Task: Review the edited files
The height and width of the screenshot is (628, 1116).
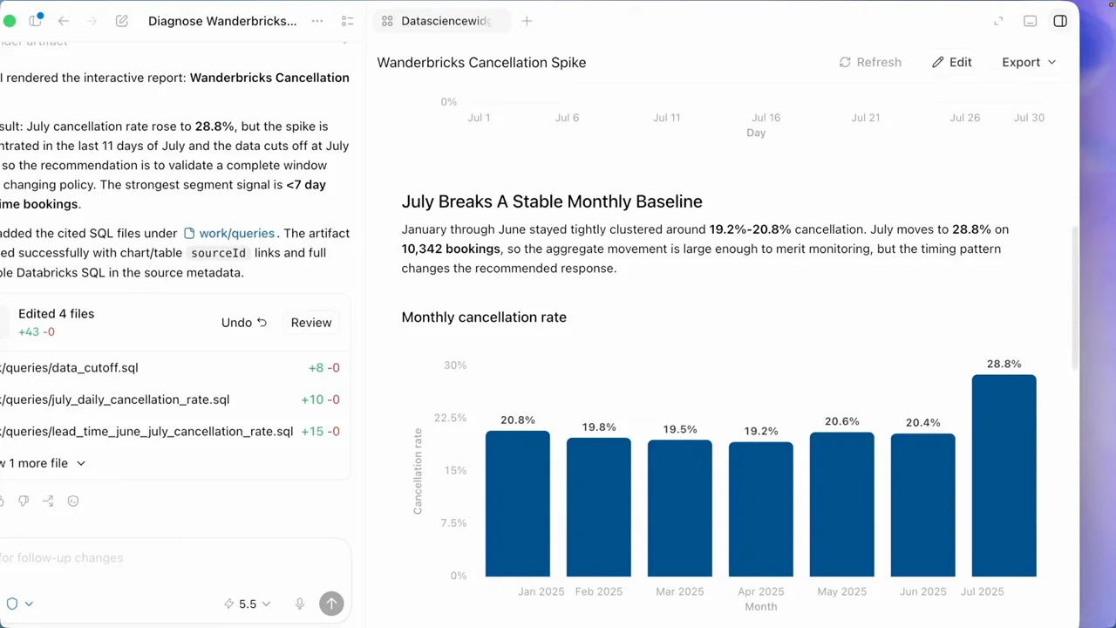Action: (311, 323)
